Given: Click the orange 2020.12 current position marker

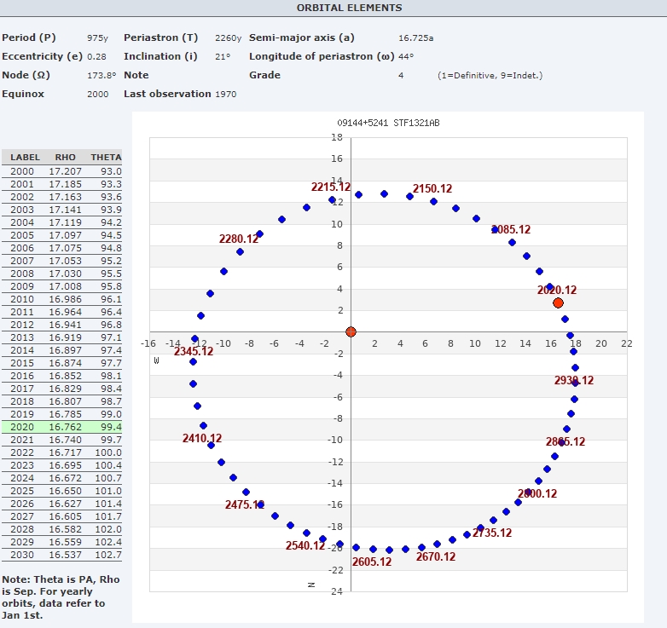Looking at the screenshot, I should (558, 302).
